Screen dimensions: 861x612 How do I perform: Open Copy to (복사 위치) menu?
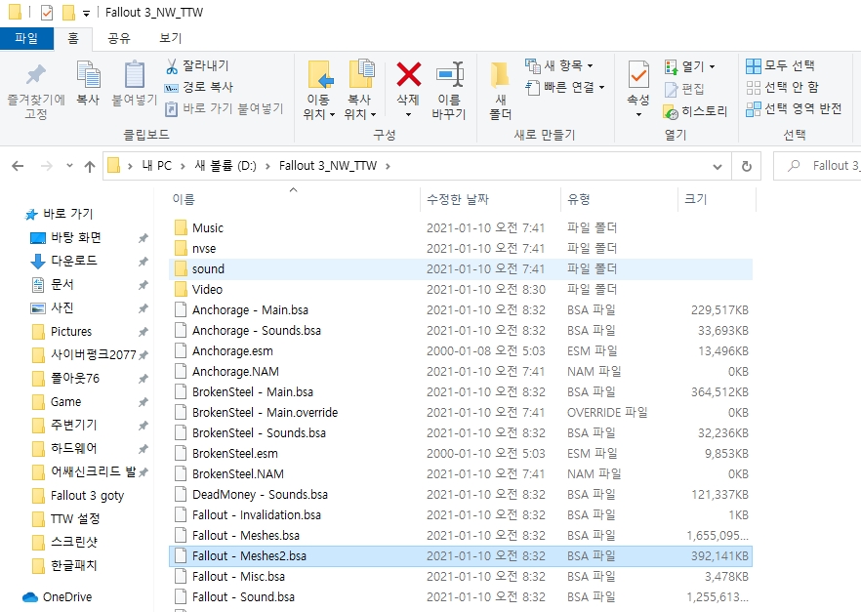coord(360,91)
